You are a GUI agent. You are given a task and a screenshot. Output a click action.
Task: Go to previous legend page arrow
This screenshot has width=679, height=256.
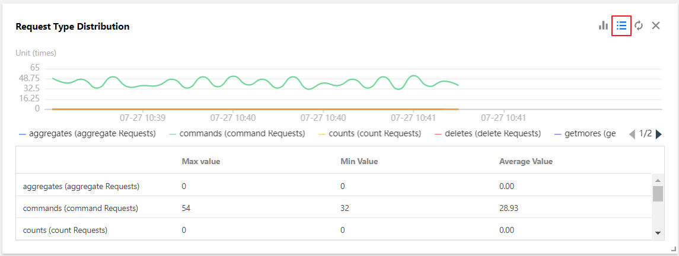tap(632, 134)
